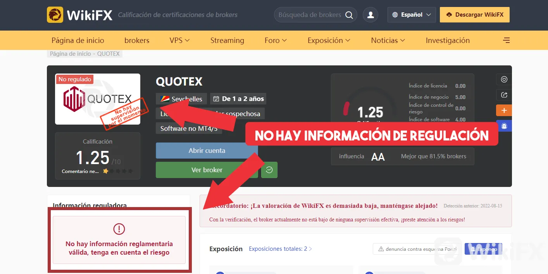This screenshot has height=274, width=548.
Task: Click the blue Expongo button
Action: [x=483, y=249]
